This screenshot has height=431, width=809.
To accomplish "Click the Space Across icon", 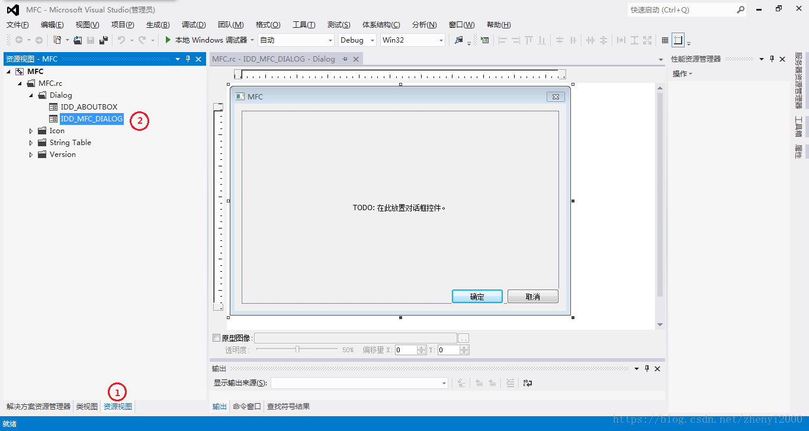I will click(x=590, y=40).
